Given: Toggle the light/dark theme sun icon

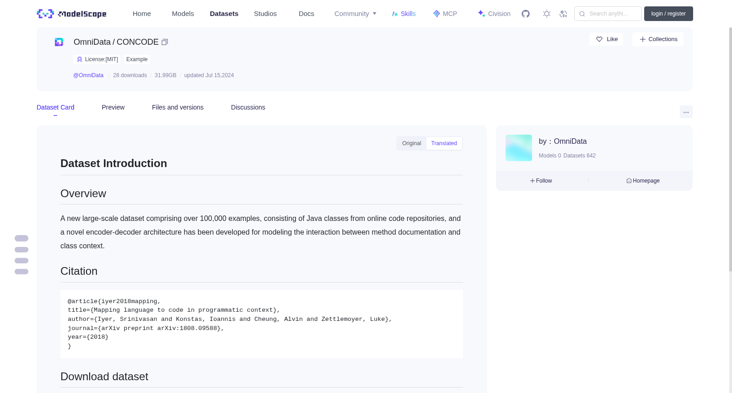Looking at the screenshot, I should 547,14.
